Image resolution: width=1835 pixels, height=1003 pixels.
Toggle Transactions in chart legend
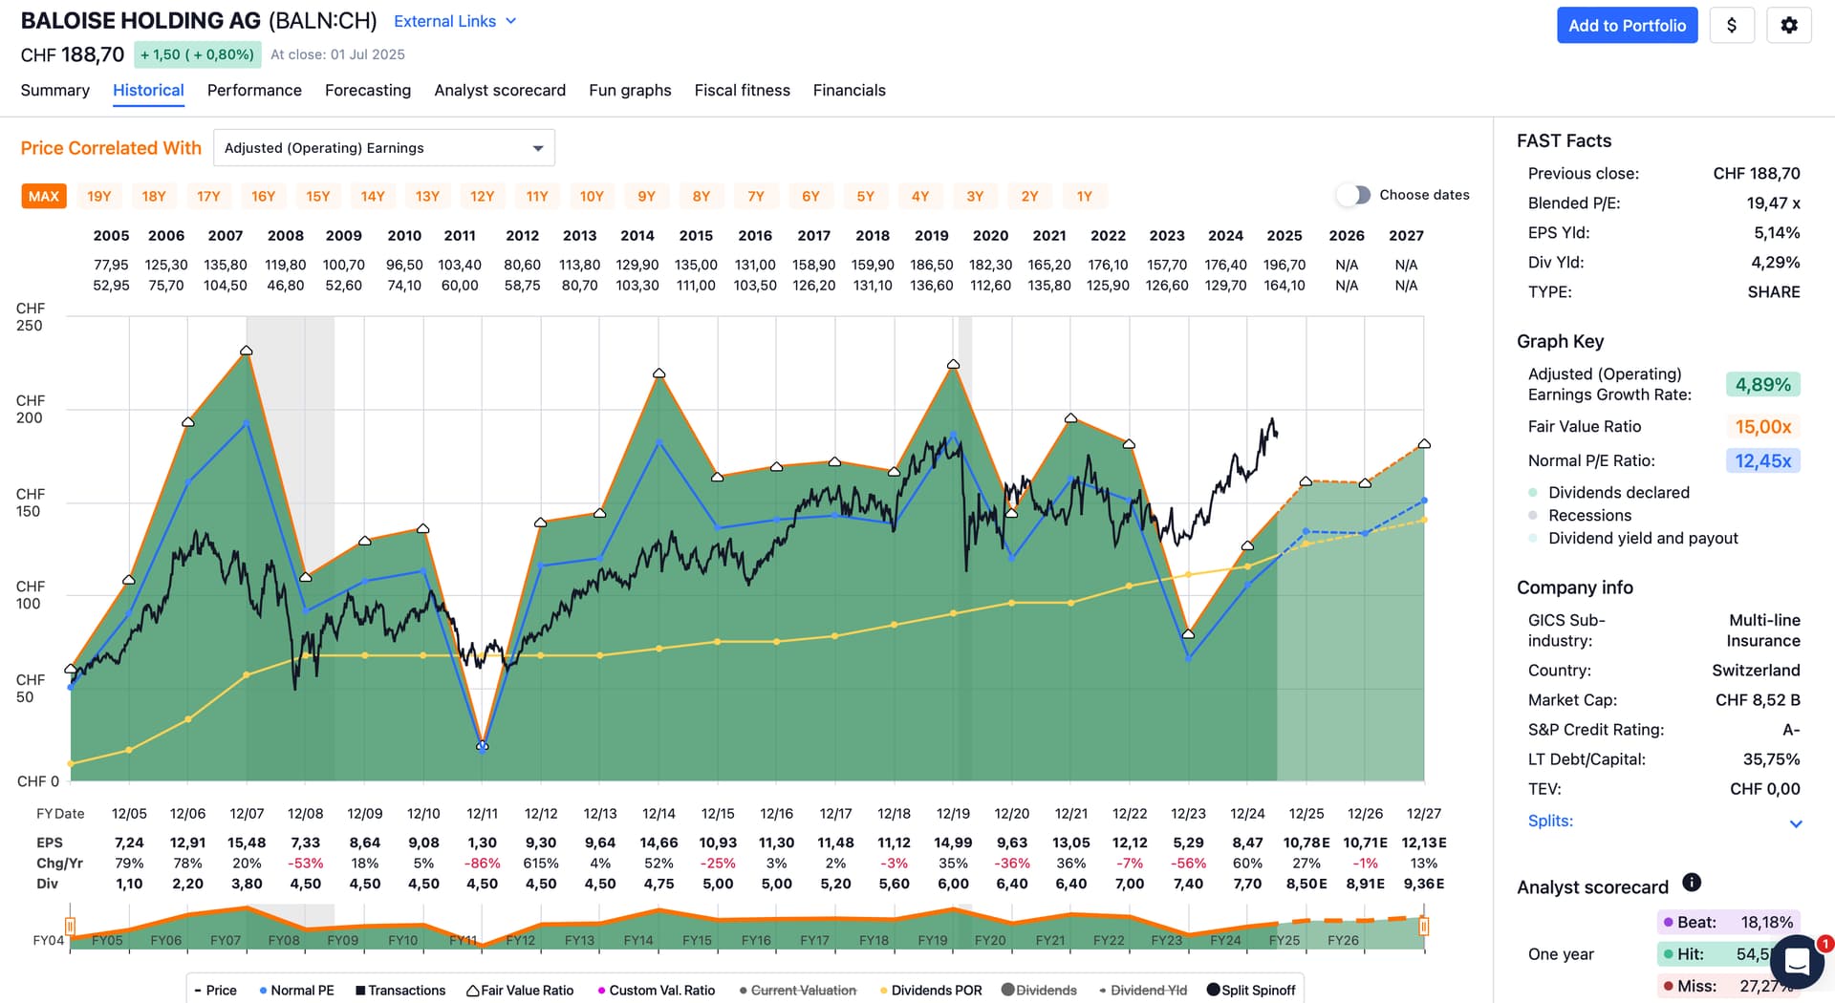[x=400, y=991]
